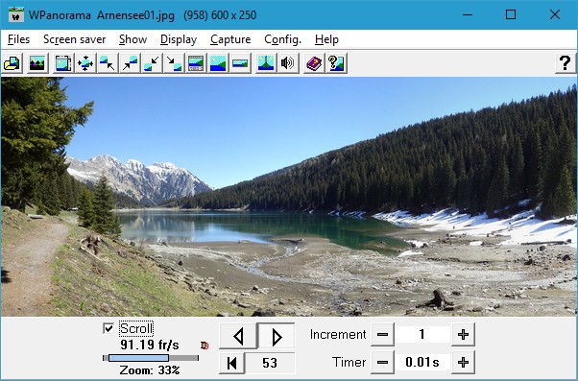The width and height of the screenshot is (578, 381).
Task: Click the framed picture window toolbar icon
Action: [x=63, y=63]
